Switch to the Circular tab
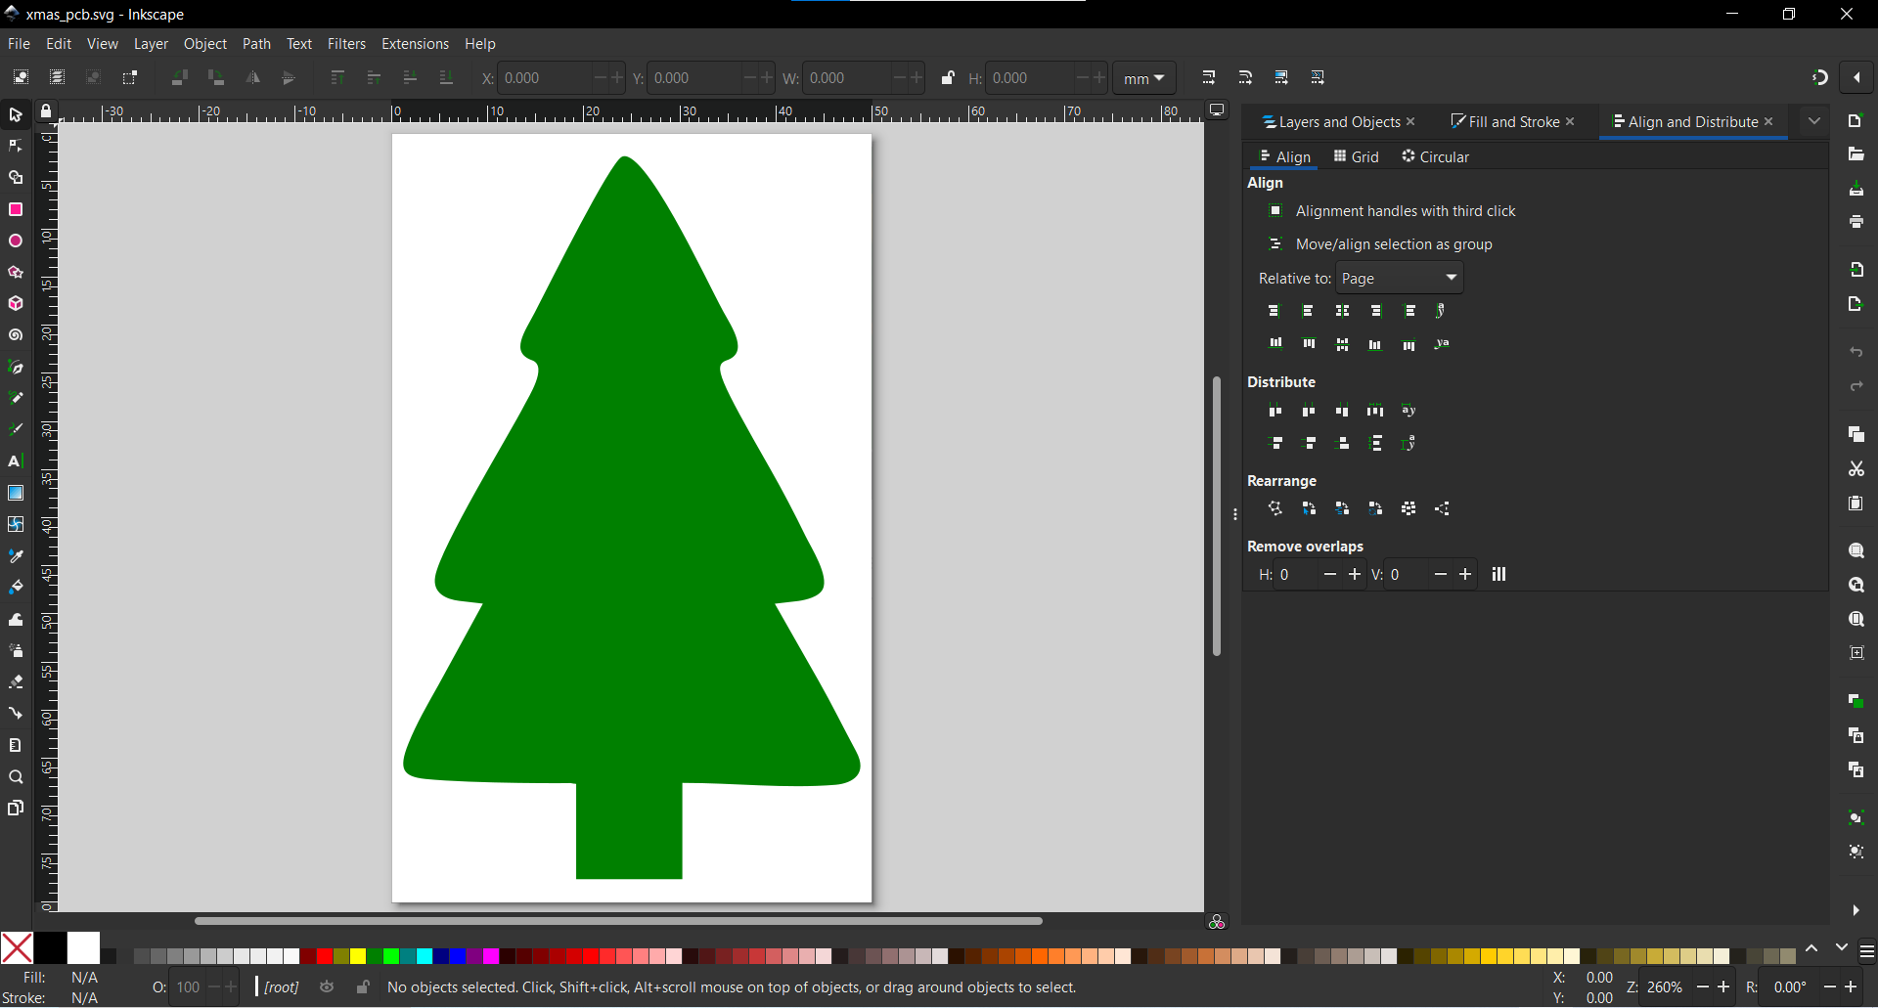This screenshot has width=1878, height=1008. [1436, 156]
